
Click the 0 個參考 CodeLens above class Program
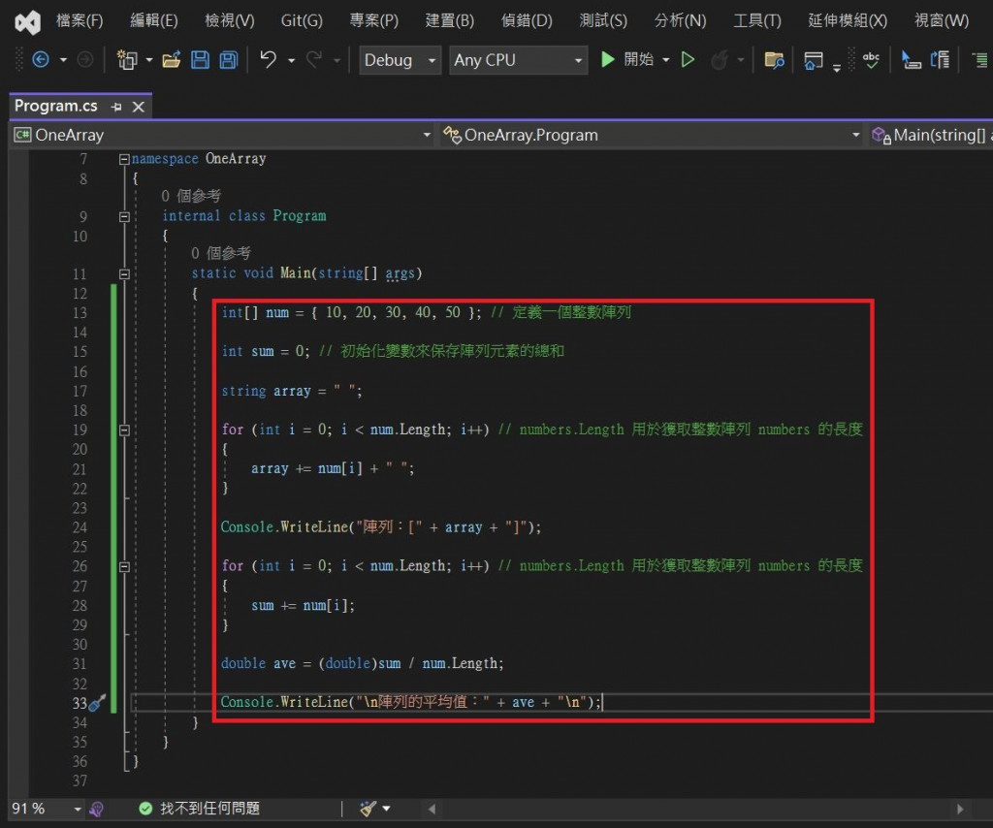[191, 196]
